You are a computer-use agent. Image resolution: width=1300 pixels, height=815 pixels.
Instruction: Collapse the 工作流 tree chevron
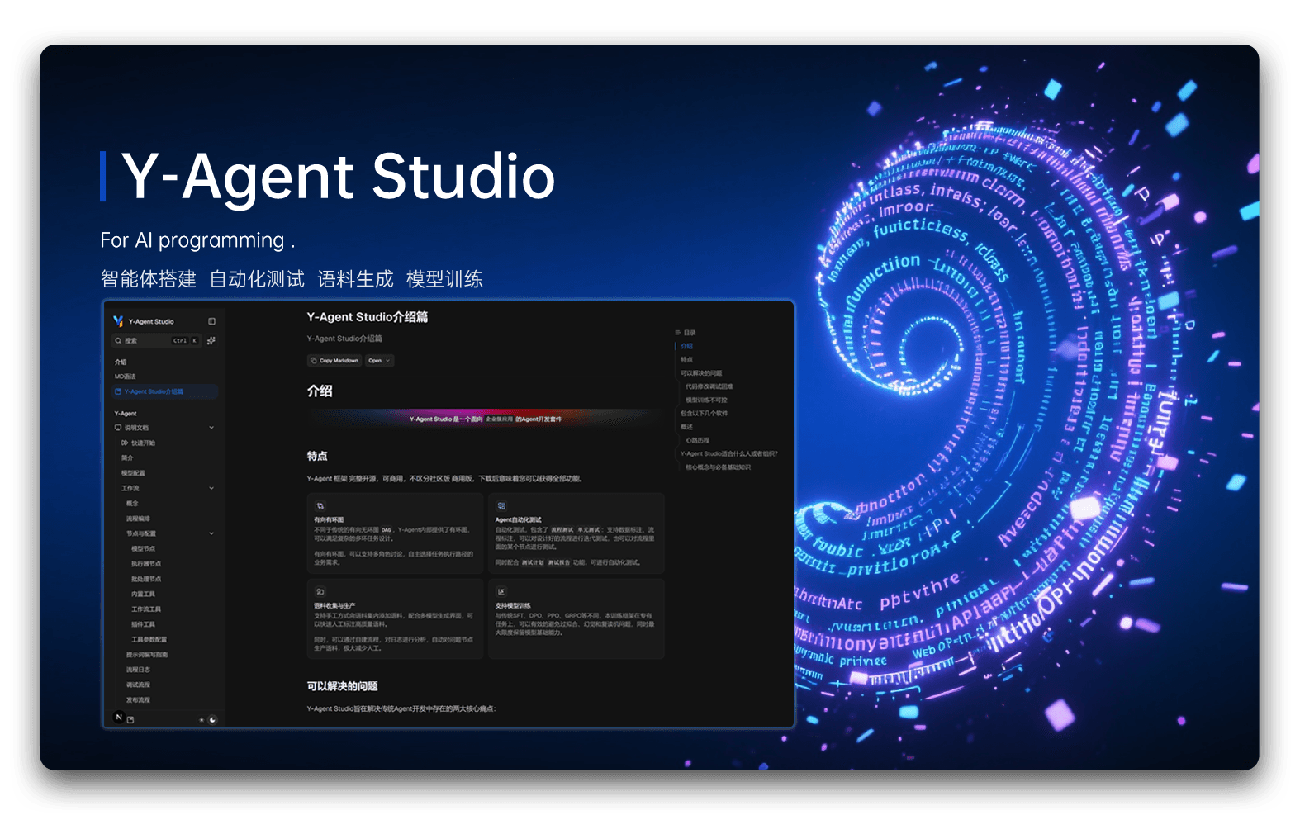click(211, 488)
